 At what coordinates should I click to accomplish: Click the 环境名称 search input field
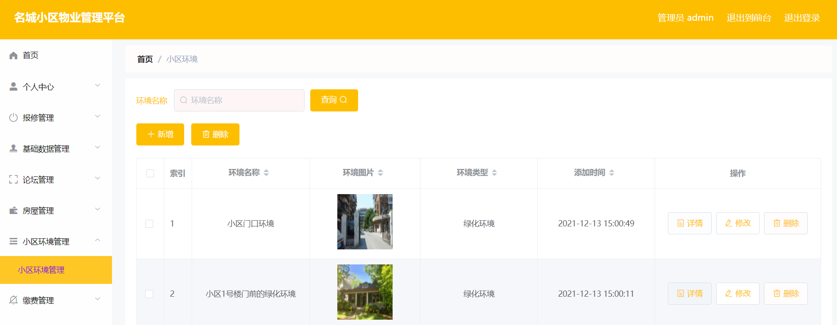(x=239, y=100)
